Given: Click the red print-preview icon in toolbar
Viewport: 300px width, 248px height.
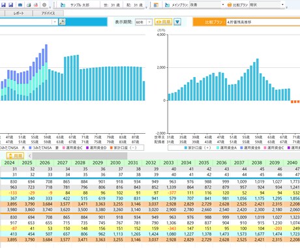Looking at the screenshot, I should pos(36,5).
